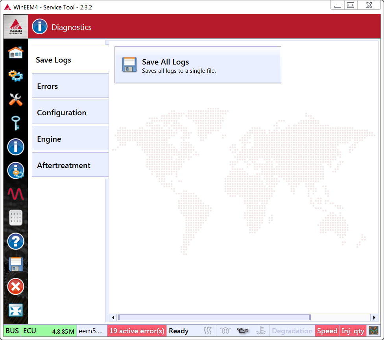Open the graph icon in status bar

(x=373, y=331)
